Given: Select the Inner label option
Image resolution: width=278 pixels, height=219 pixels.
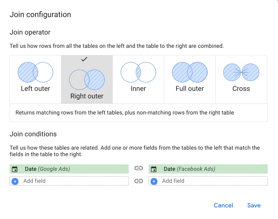Looking at the screenshot, I should tap(138, 88).
